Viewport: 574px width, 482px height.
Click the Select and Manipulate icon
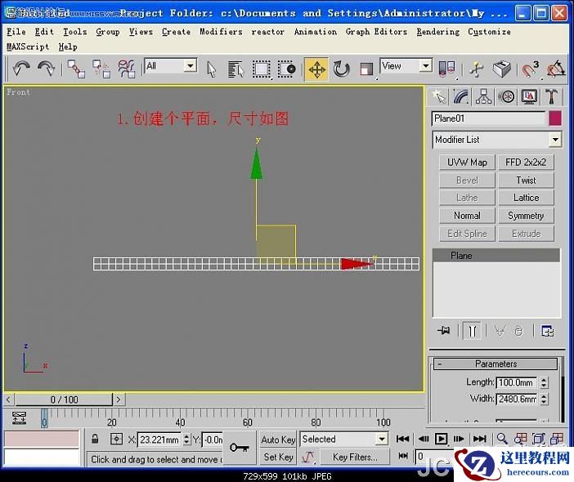coord(477,69)
